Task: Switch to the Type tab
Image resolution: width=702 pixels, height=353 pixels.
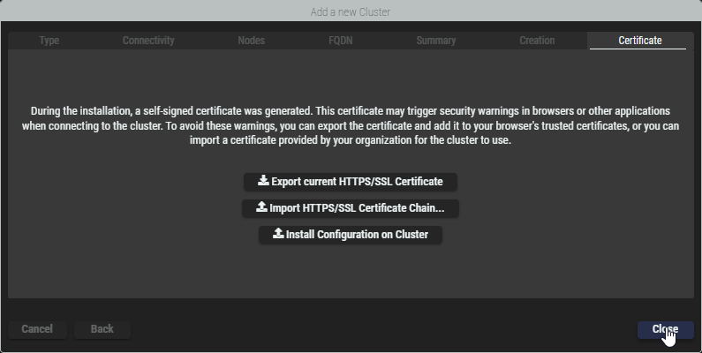Action: tap(49, 41)
